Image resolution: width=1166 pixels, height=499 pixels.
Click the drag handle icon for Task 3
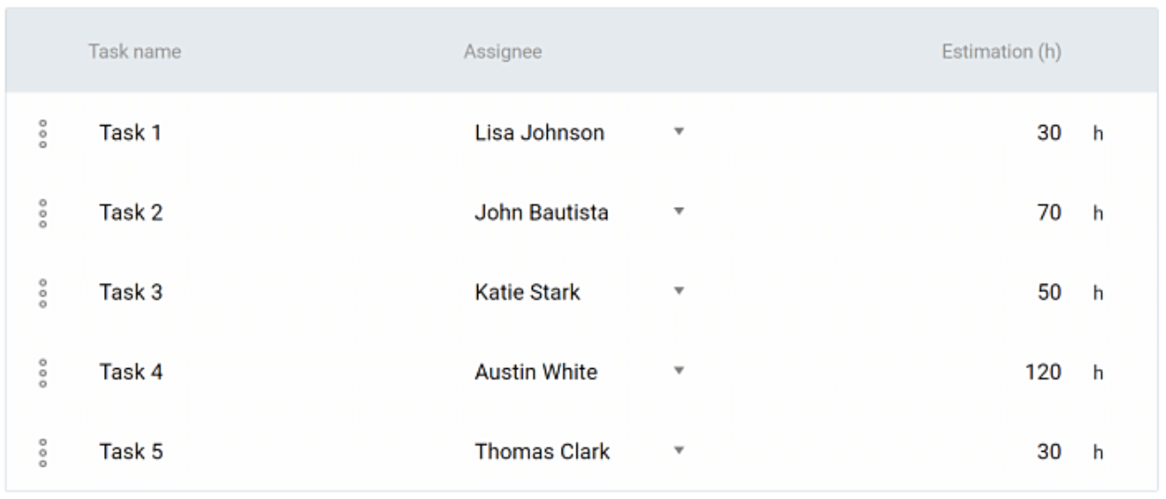(x=43, y=293)
